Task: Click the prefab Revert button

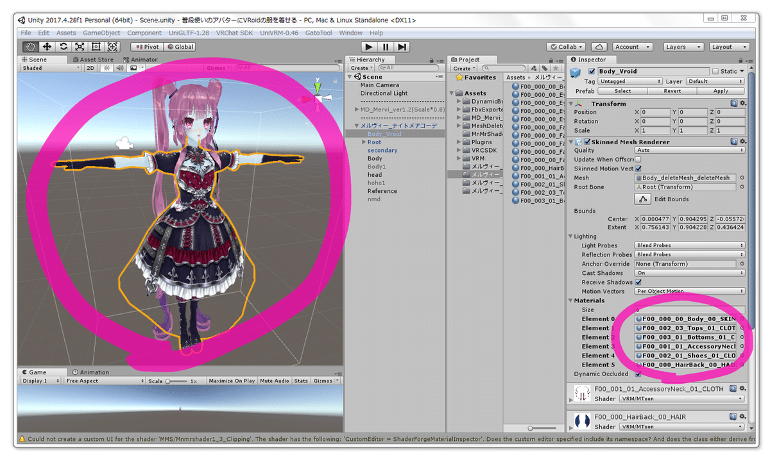Action: (x=672, y=91)
